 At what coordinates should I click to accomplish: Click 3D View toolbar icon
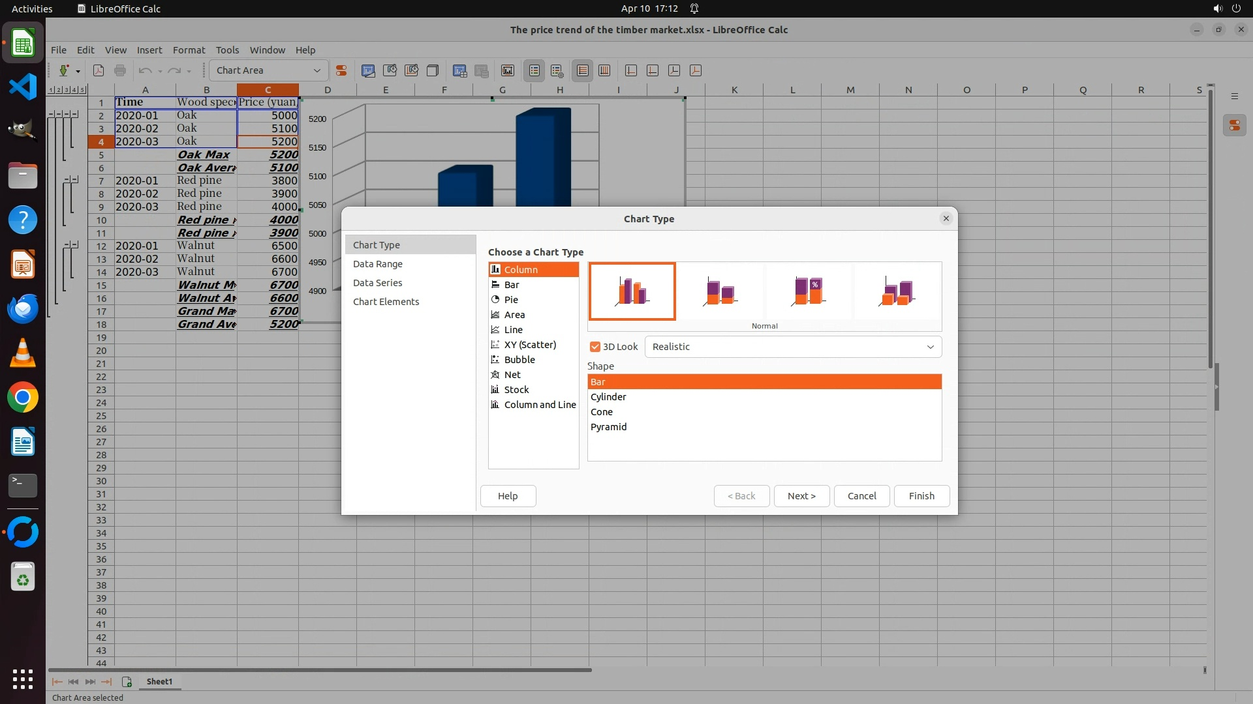coord(432,70)
